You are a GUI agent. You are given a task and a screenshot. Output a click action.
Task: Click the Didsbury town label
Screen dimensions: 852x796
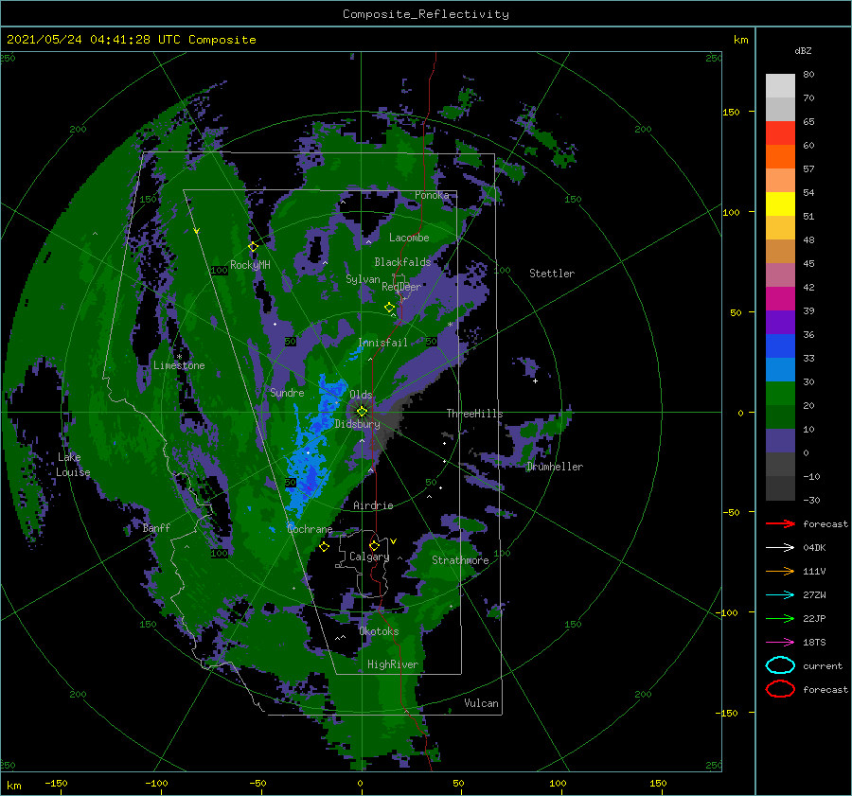pyautogui.click(x=358, y=424)
